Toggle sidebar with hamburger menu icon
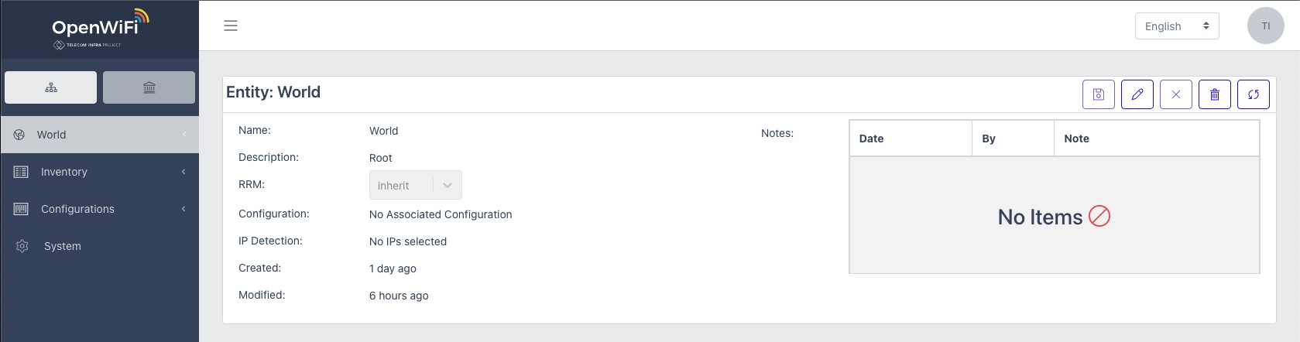1300x342 pixels. [x=231, y=26]
